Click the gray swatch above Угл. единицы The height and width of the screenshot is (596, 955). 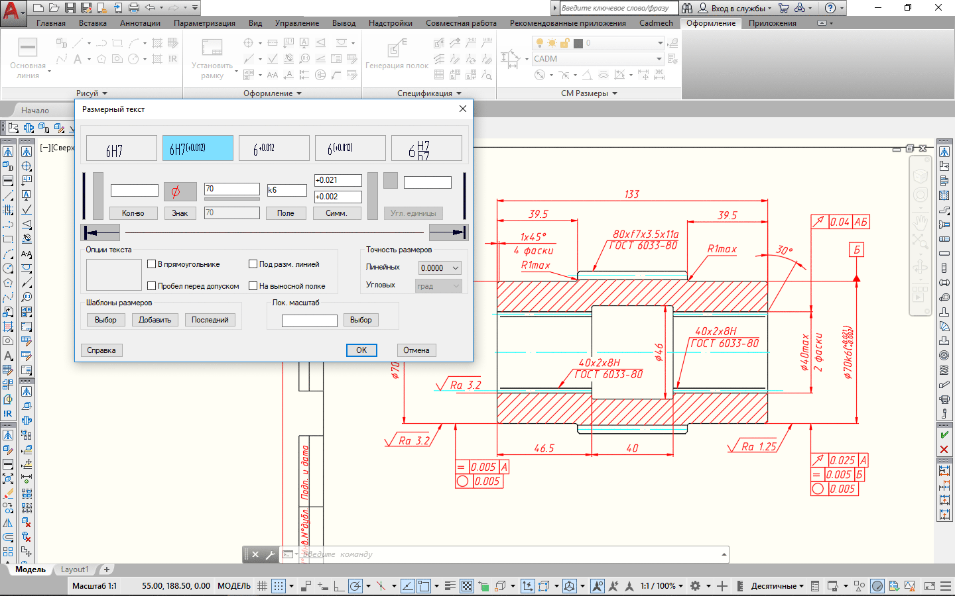coord(391,180)
